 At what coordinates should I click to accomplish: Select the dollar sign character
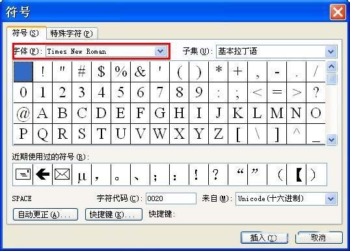(101, 71)
